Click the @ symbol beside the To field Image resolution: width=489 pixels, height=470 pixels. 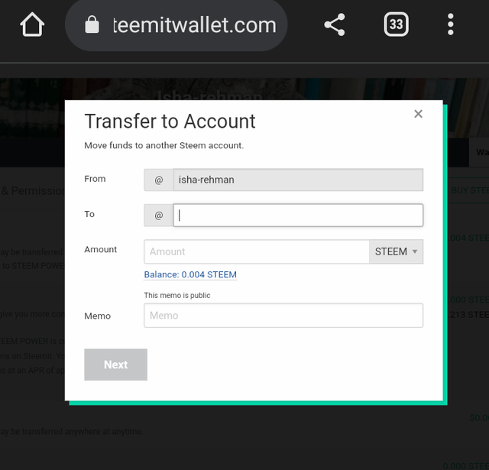[x=158, y=216]
